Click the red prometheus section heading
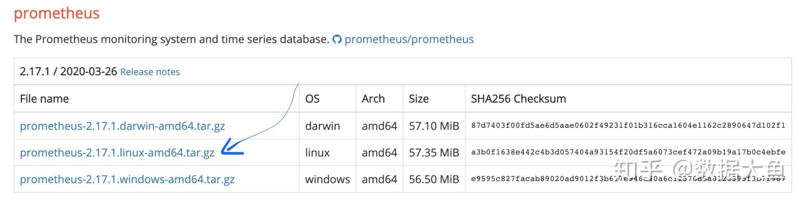Viewport: 807px width, 203px height. tap(57, 13)
